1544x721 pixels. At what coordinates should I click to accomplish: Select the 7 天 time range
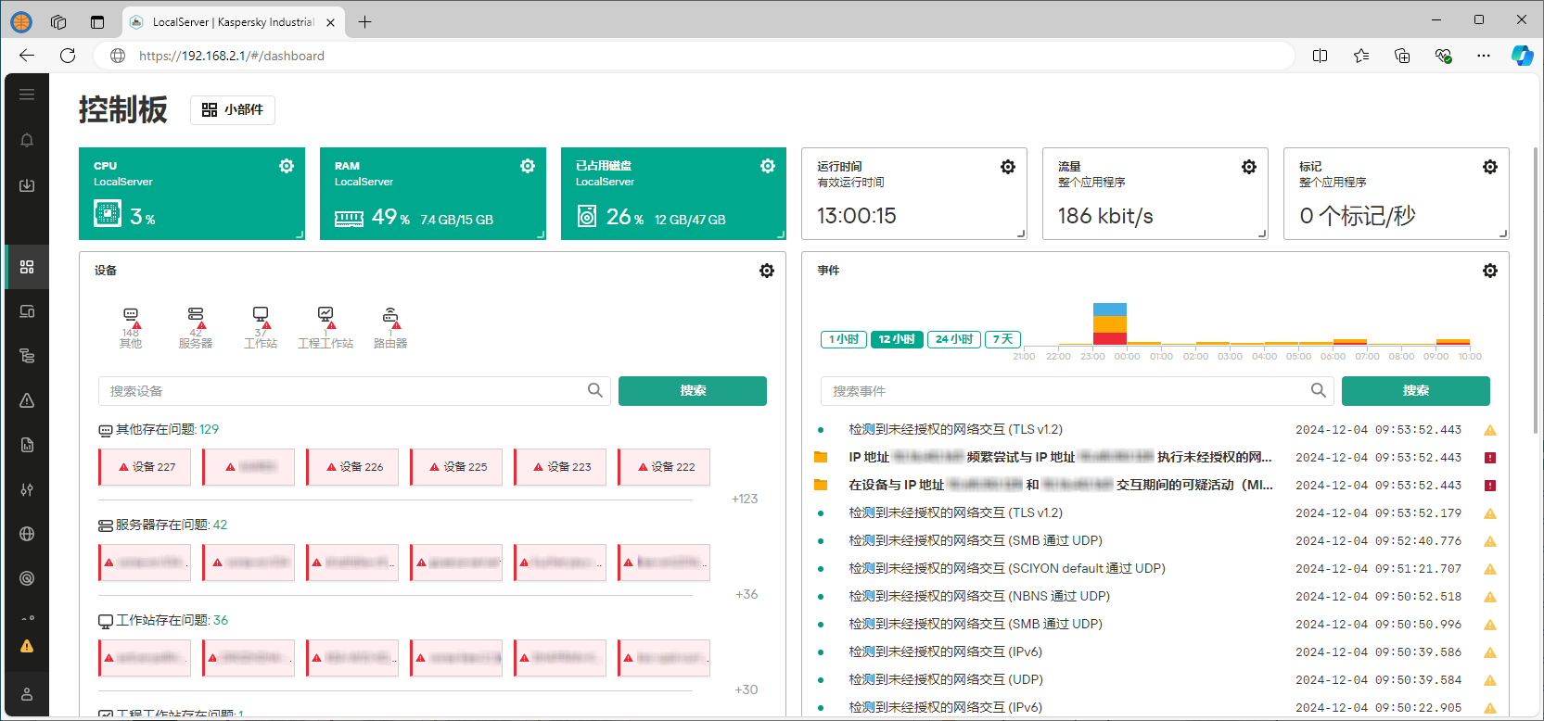pyautogui.click(x=1002, y=339)
